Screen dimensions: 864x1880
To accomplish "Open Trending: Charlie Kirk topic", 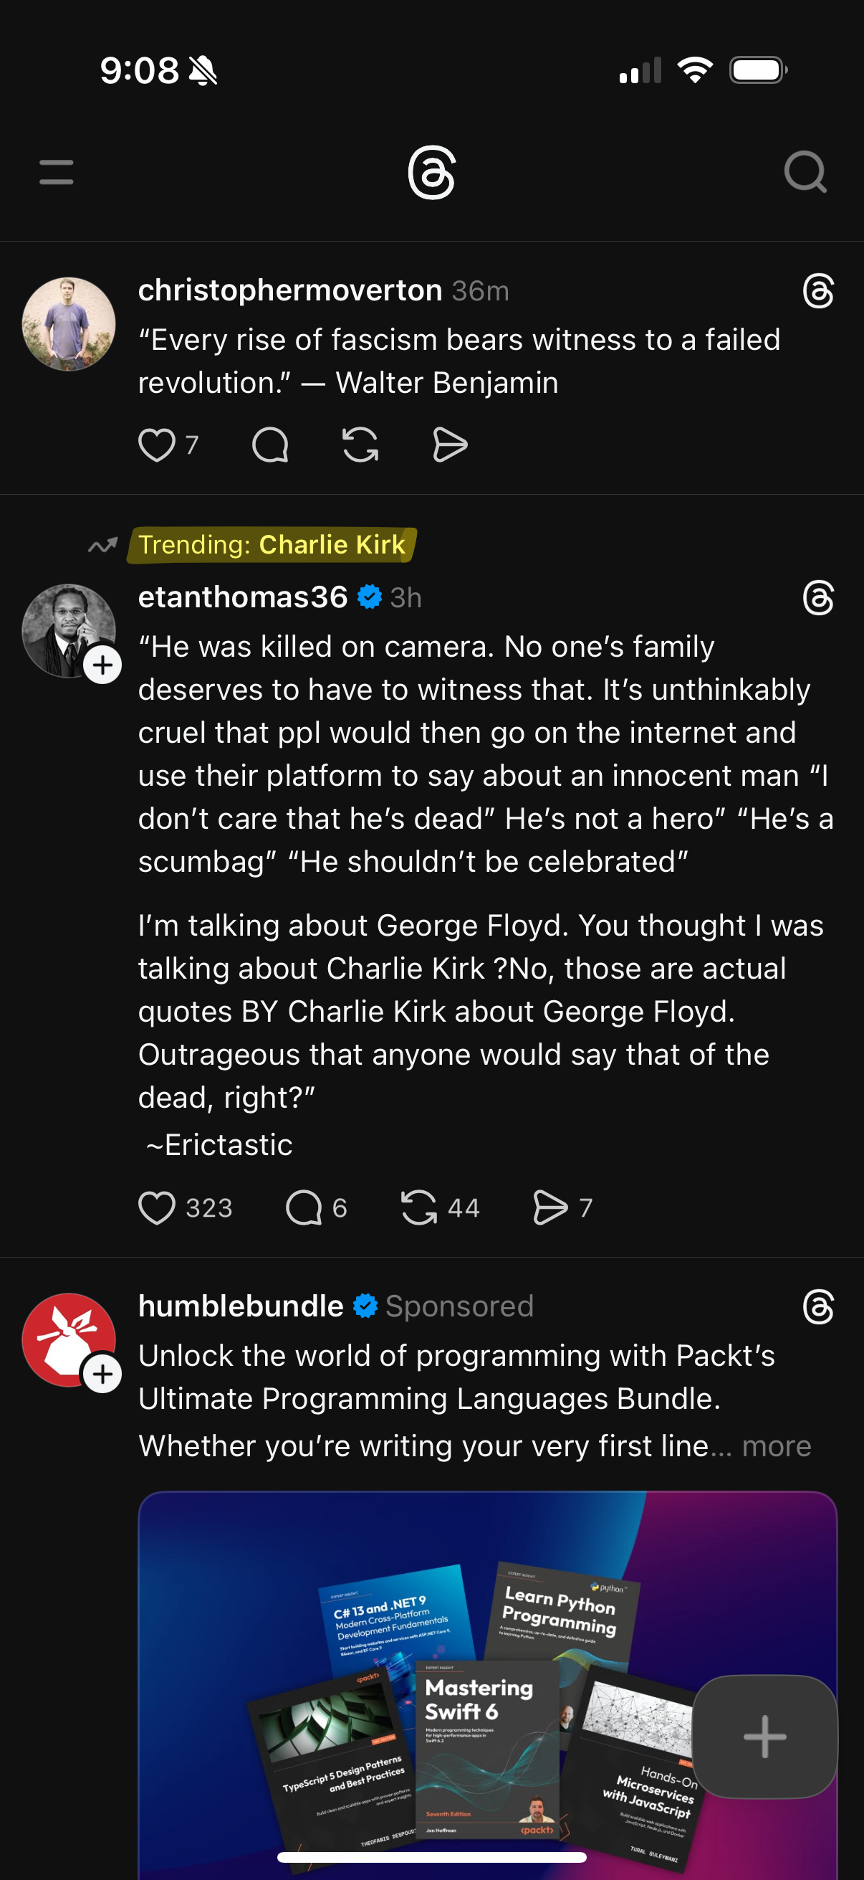I will pyautogui.click(x=272, y=545).
